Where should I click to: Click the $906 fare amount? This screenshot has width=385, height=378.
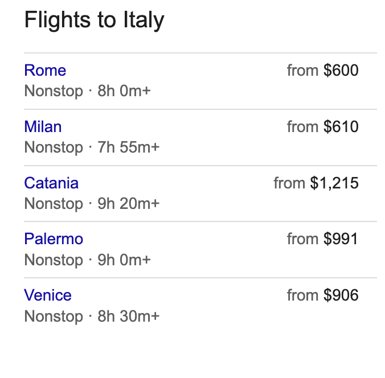[341, 295]
